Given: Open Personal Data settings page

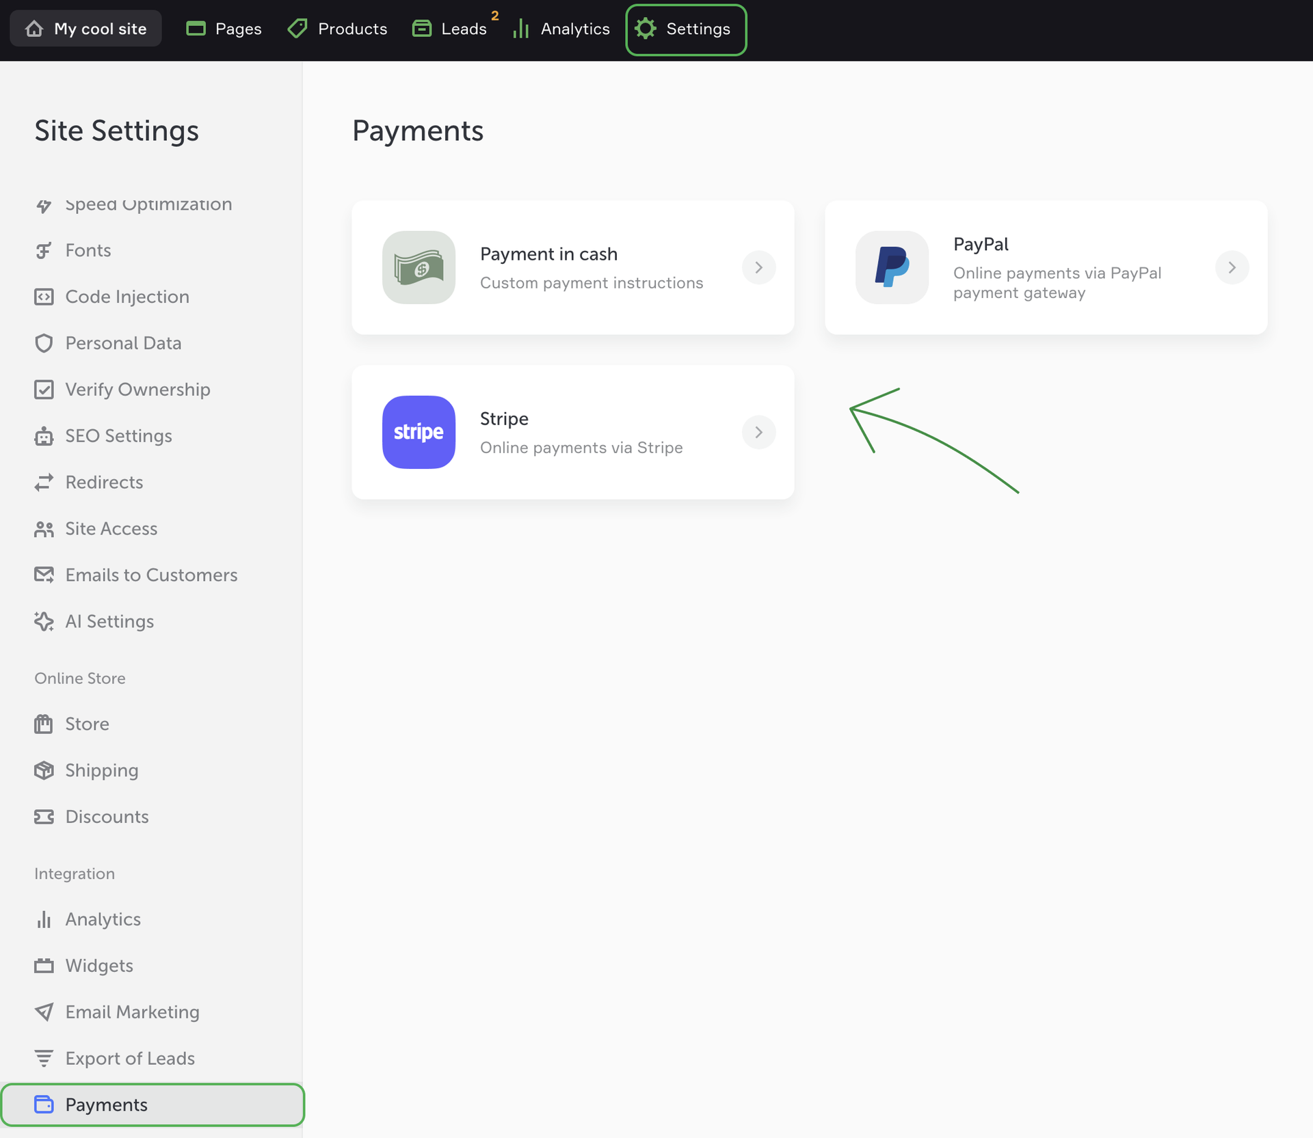Looking at the screenshot, I should 123,343.
